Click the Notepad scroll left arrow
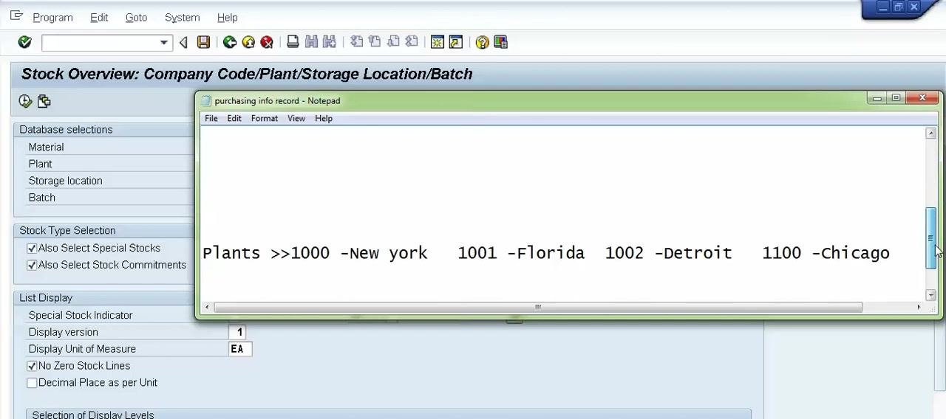 click(207, 307)
